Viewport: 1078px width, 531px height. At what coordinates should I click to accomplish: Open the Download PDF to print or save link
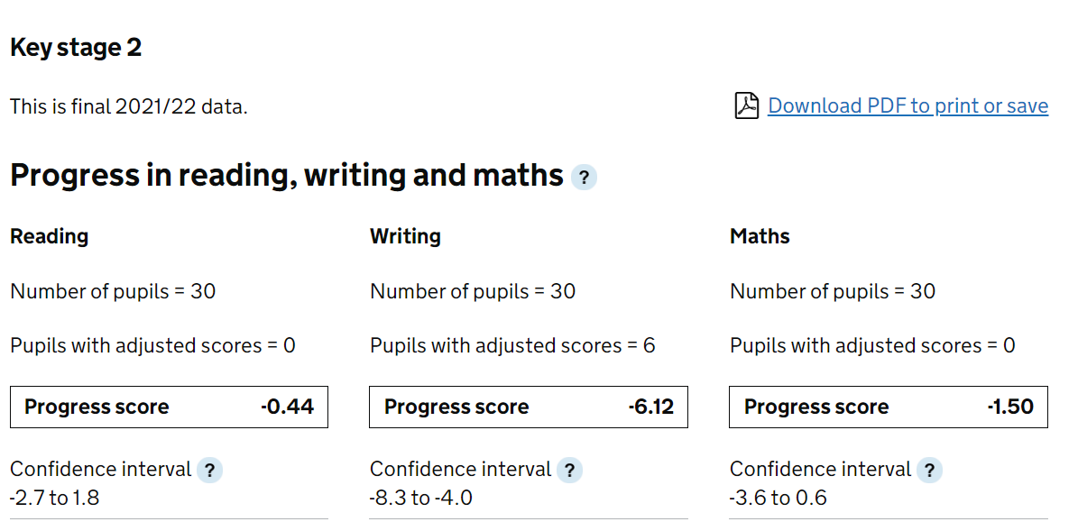908,105
